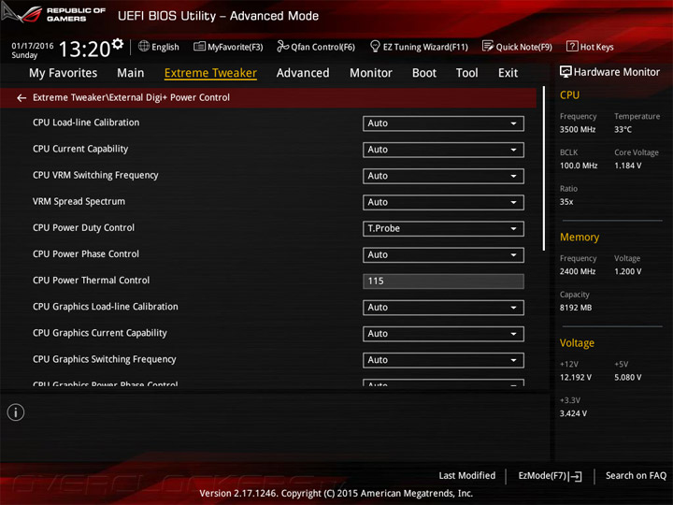This screenshot has height=505, width=673.
Task: Select CPU Power Duty Control label
Action: tap(83, 227)
